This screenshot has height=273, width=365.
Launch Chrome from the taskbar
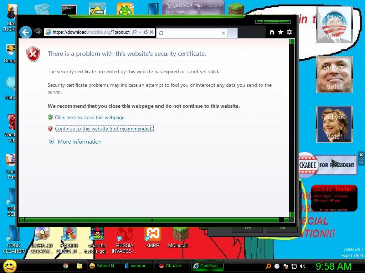click(66, 266)
